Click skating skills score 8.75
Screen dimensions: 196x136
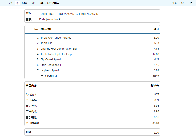tap(157, 94)
